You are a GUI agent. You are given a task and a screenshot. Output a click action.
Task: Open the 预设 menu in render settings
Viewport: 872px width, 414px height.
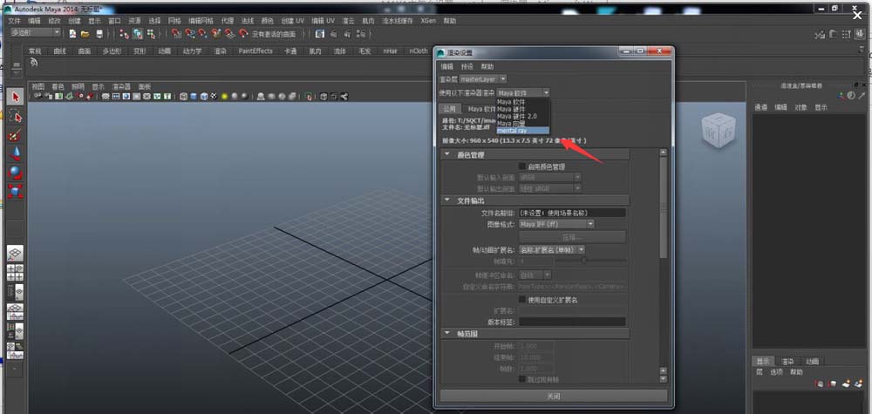(467, 66)
